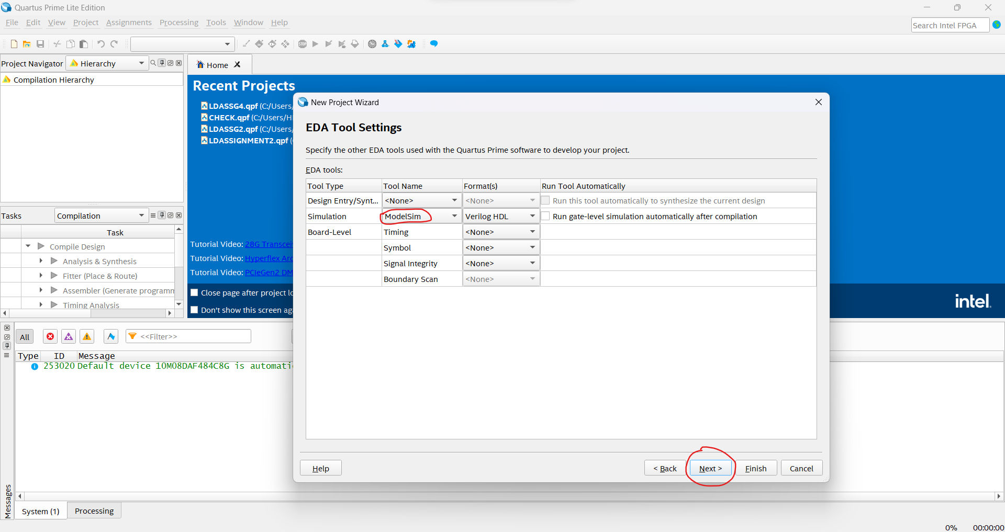Image resolution: width=1005 pixels, height=532 pixels.
Task: Open the Assignments menu
Action: (129, 22)
